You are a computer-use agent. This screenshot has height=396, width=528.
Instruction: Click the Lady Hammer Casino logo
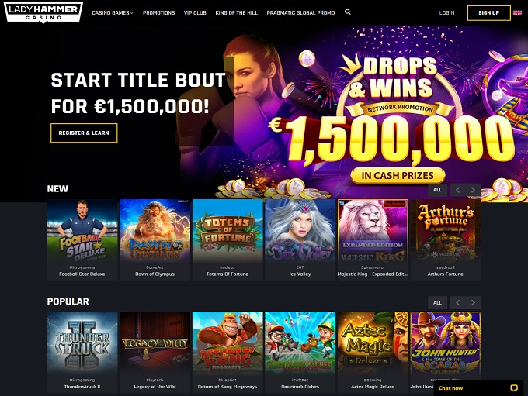[x=43, y=12]
